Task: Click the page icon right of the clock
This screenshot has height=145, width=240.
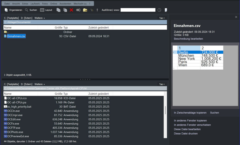Action: 166,10
